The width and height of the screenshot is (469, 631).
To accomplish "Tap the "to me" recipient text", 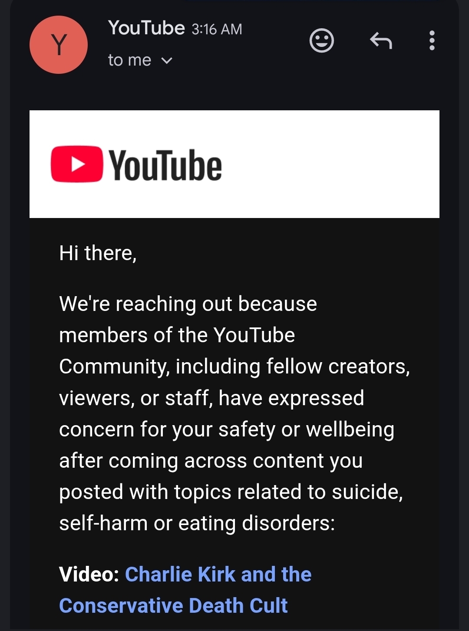I will pyautogui.click(x=129, y=60).
